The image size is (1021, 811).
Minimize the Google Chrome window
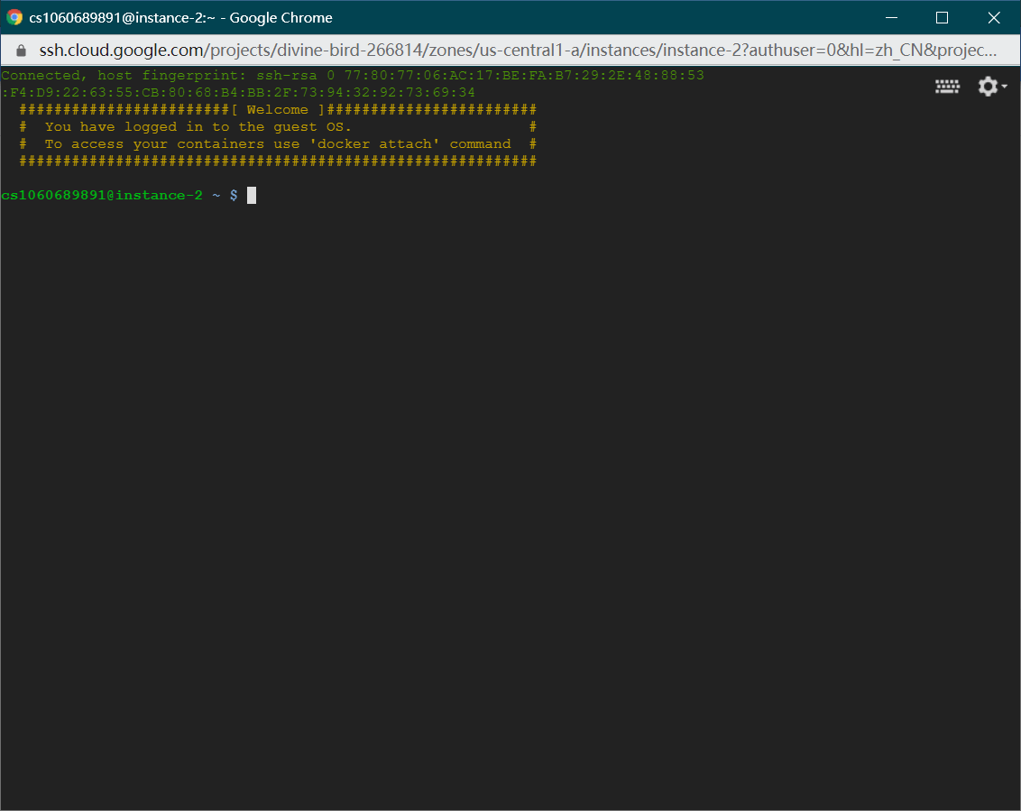coord(891,17)
